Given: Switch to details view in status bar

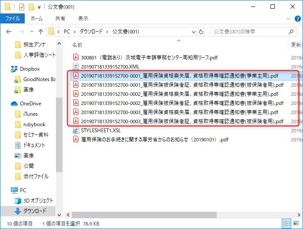Looking at the screenshot, I should coord(286,223).
